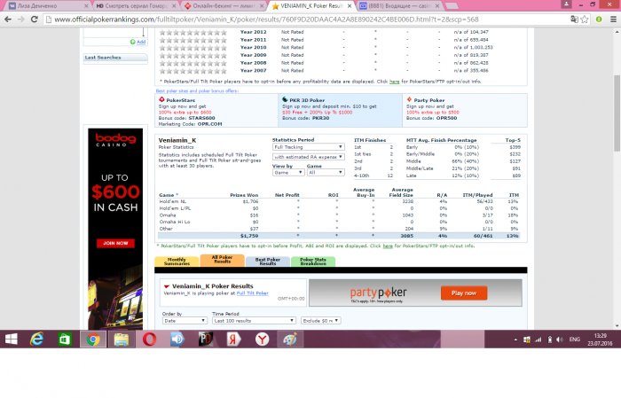621x398 pixels.
Task: Click the green extension icon in toolbar
Action: 599,19
